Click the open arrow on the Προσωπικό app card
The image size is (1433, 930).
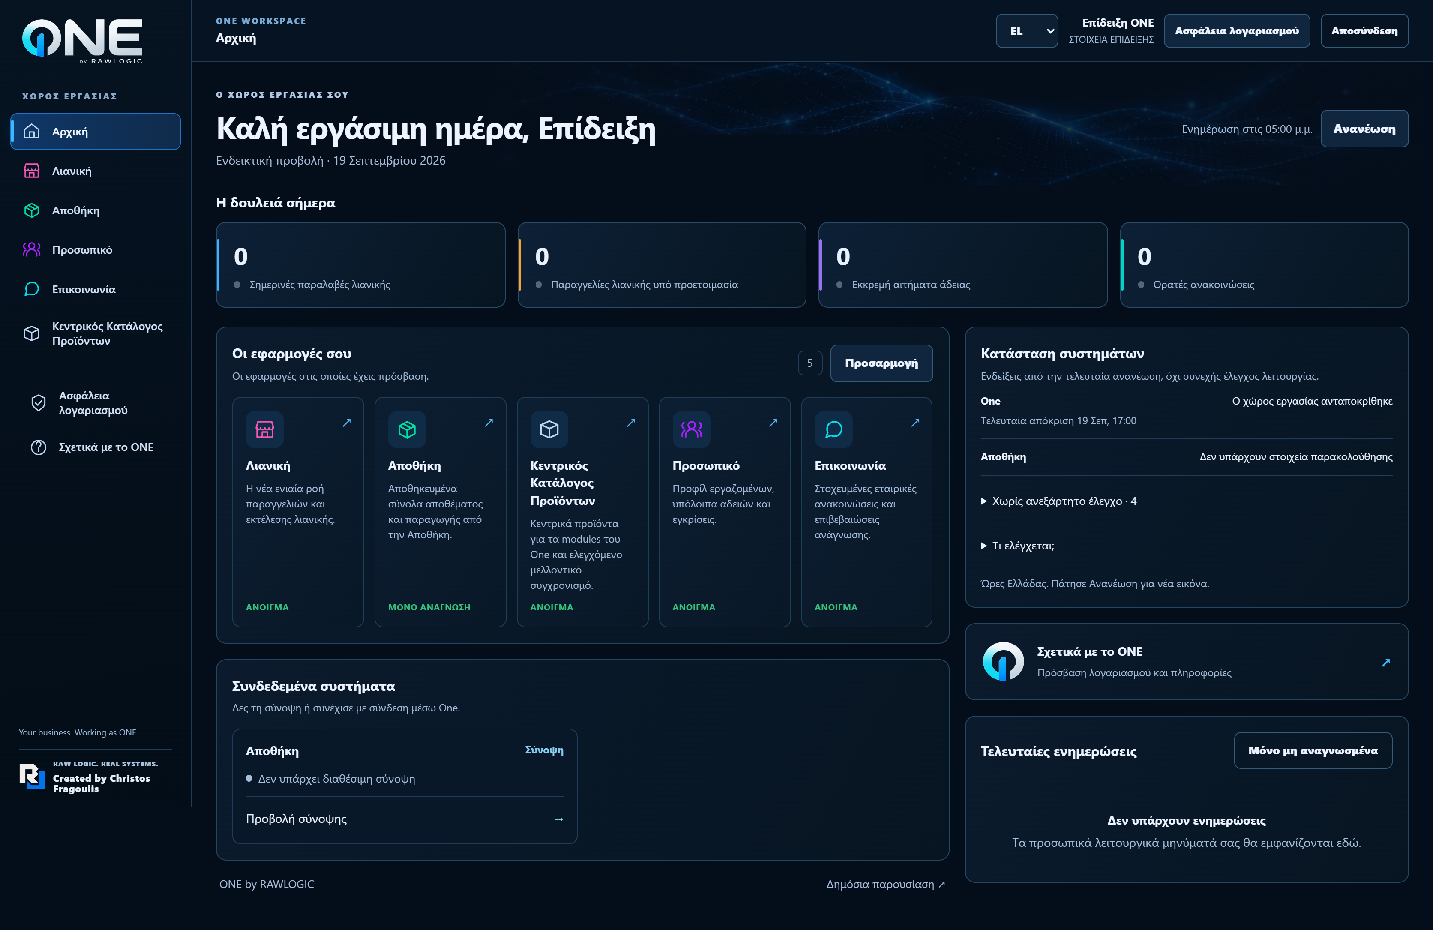pos(773,423)
